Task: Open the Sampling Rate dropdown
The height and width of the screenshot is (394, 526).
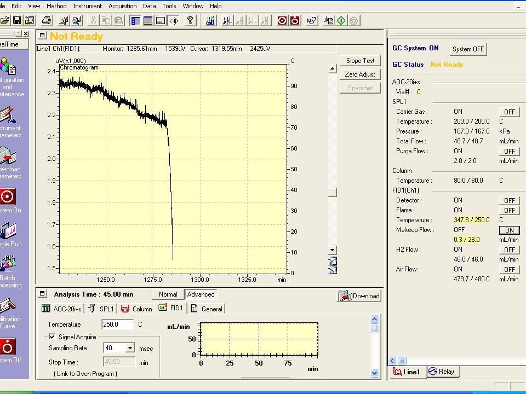Action: coord(130,348)
